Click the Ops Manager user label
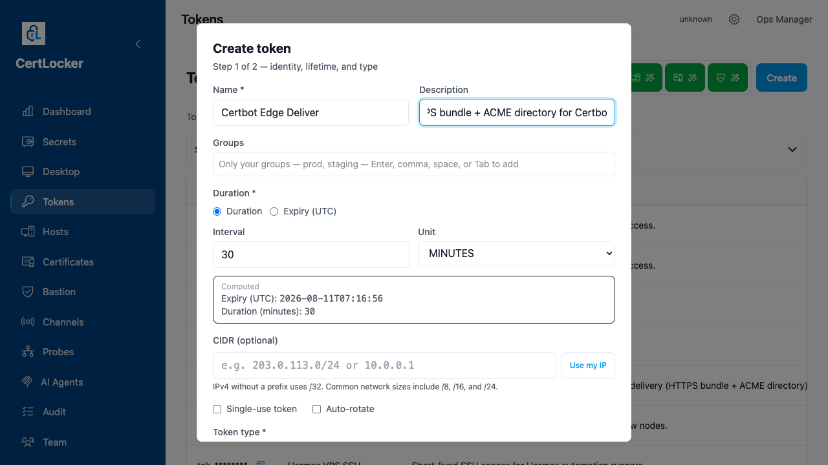Viewport: 828px width, 465px height. click(x=784, y=19)
